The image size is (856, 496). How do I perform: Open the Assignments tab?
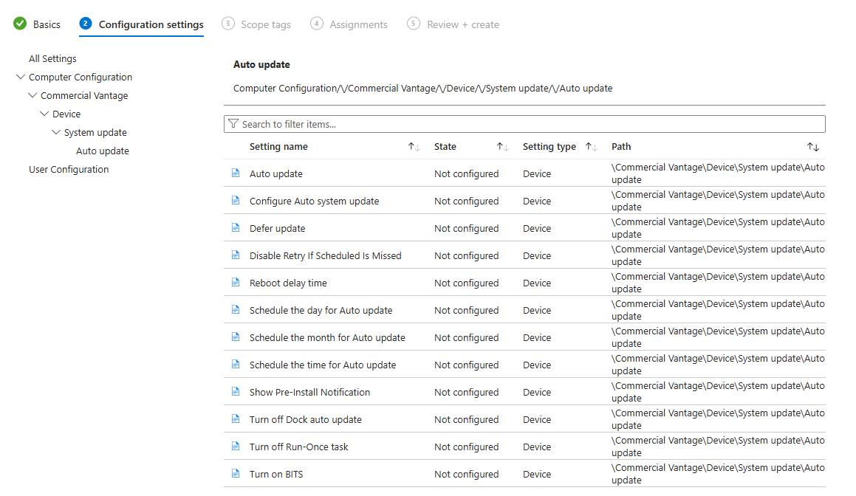click(358, 24)
